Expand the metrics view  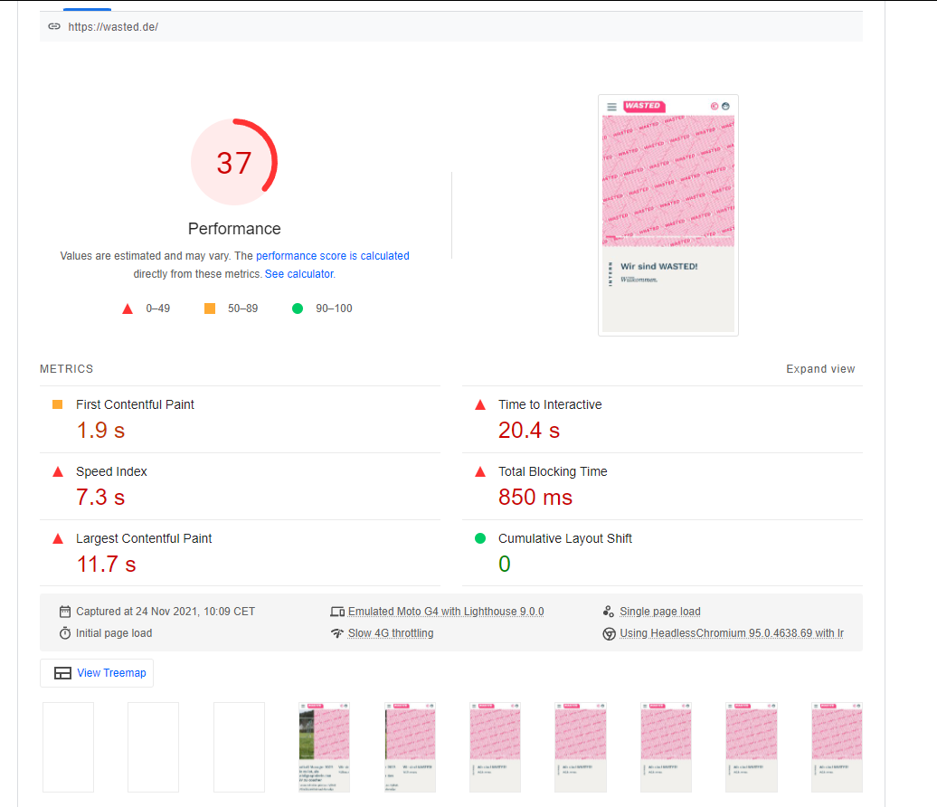tap(819, 369)
